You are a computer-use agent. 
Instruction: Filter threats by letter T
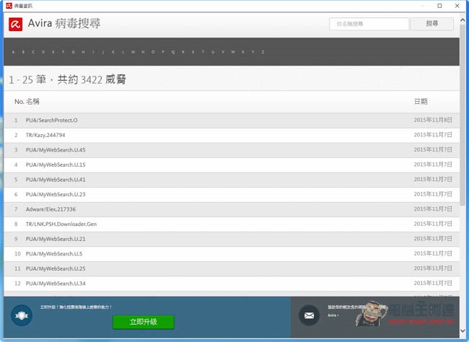(203, 52)
